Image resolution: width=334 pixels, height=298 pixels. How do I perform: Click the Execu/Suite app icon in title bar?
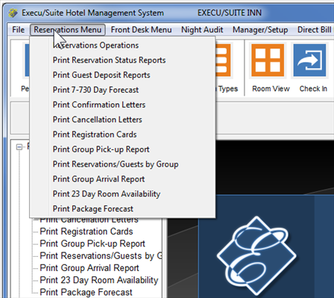pyautogui.click(x=13, y=13)
